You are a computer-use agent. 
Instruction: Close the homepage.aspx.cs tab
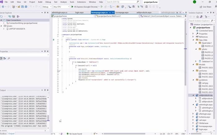point(113,13)
